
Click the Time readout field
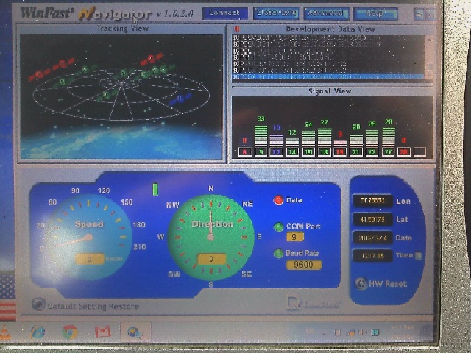tap(372, 256)
